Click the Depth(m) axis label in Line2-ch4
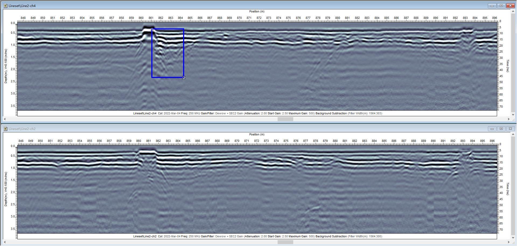517x246 pixels. (x=6, y=66)
